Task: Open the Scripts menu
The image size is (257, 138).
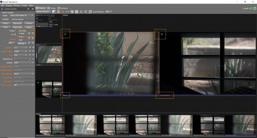Action: coord(24,6)
